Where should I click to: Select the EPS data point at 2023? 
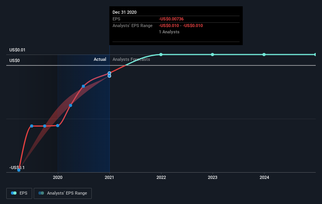click(213, 55)
